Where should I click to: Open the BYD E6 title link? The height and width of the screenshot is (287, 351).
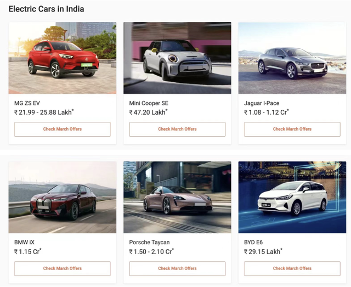253,243
